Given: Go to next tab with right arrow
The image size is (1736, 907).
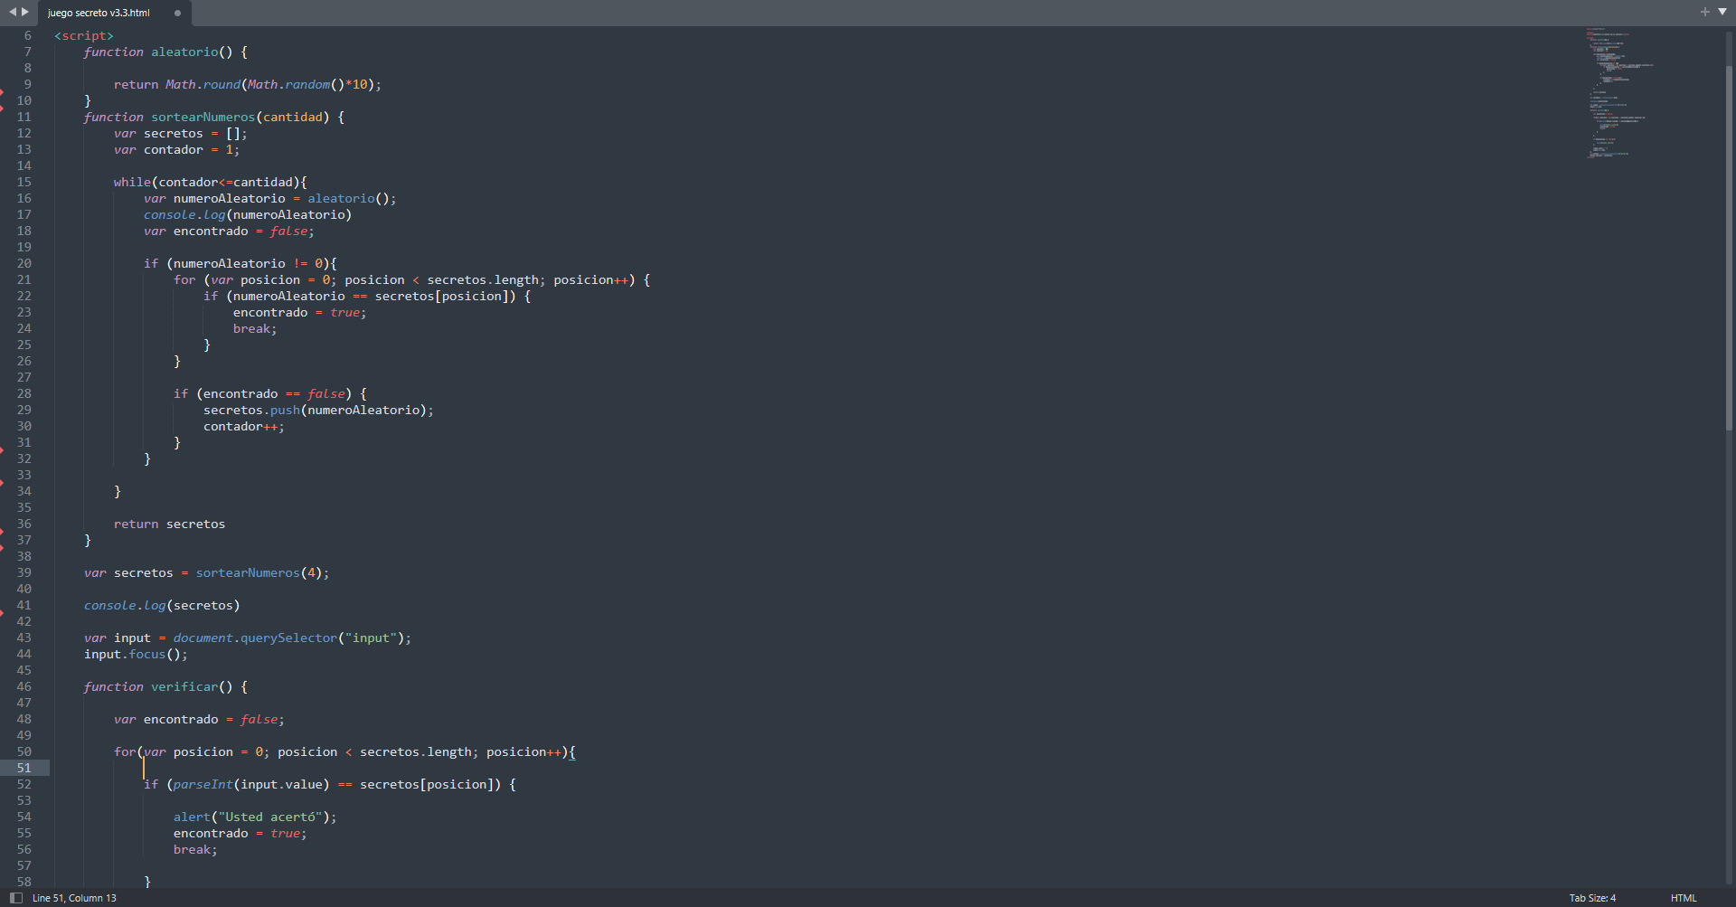Looking at the screenshot, I should click(x=25, y=12).
